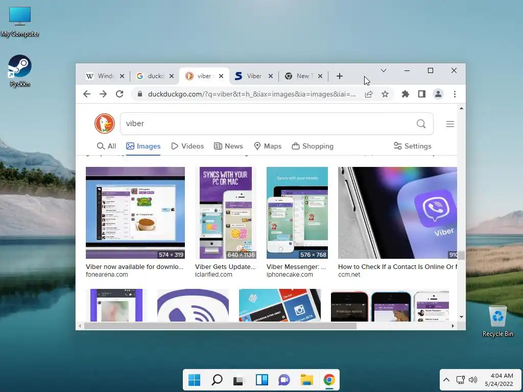Visit iphonecake.com source link
The width and height of the screenshot is (523, 392).
click(290, 275)
